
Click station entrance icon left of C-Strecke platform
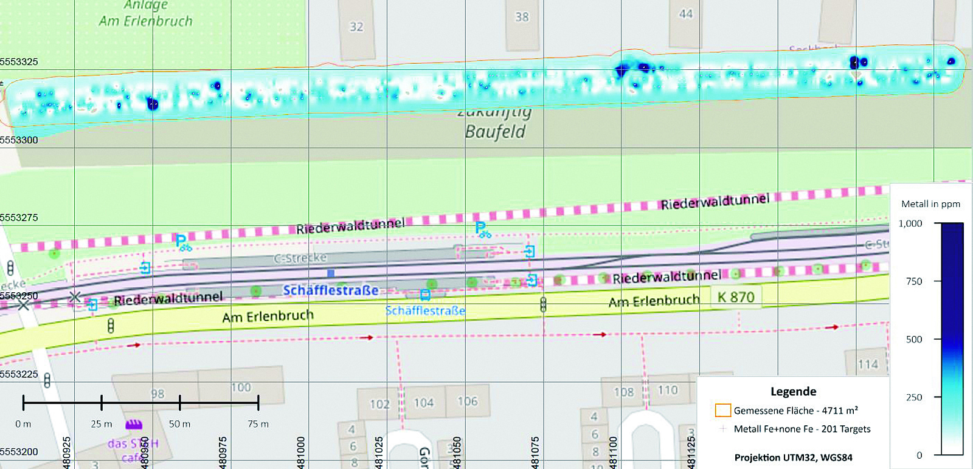(145, 267)
